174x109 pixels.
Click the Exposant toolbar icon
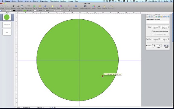13,7
